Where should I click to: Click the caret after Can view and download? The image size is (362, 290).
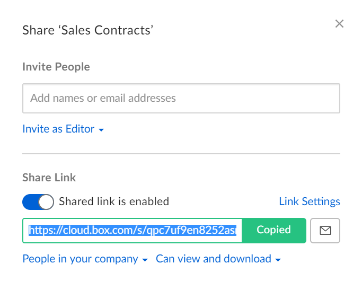pos(278,260)
